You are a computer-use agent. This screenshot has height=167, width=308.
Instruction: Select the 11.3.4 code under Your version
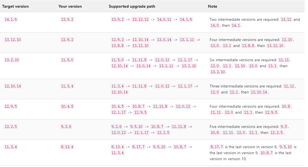point(67,86)
